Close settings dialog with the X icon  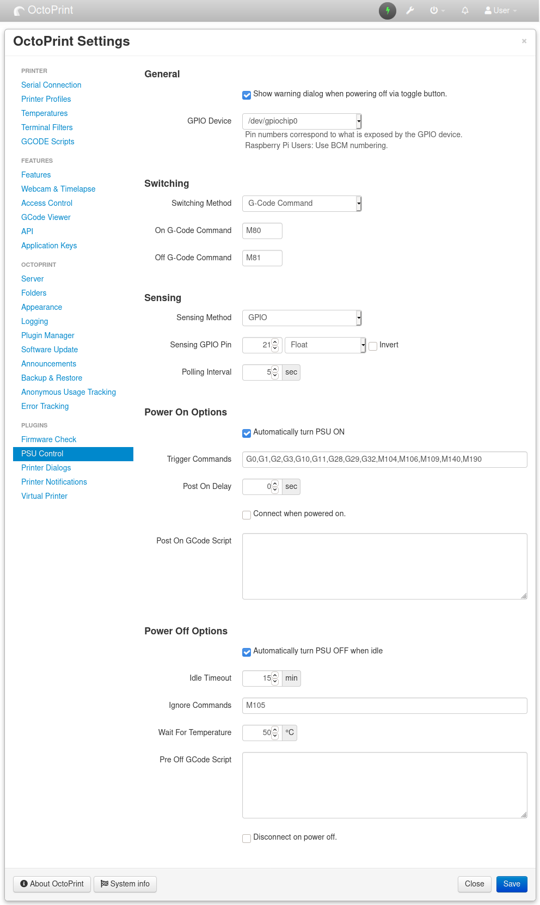[524, 41]
